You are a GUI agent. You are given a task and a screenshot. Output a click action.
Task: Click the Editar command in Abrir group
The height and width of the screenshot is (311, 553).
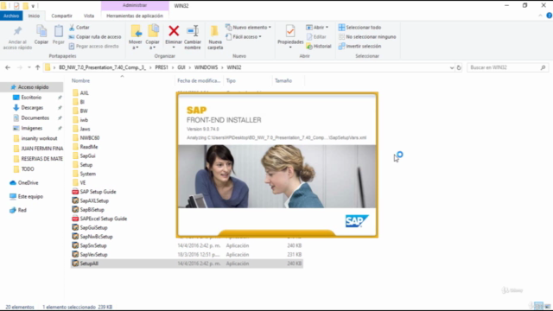(316, 36)
